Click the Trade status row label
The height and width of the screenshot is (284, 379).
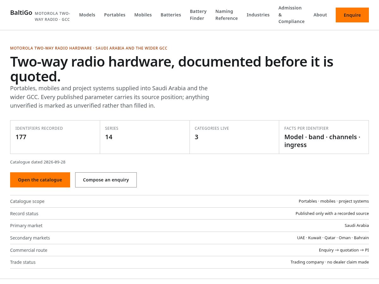(x=23, y=262)
